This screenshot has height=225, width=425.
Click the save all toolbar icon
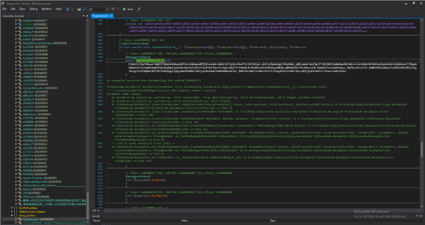pos(84,9)
